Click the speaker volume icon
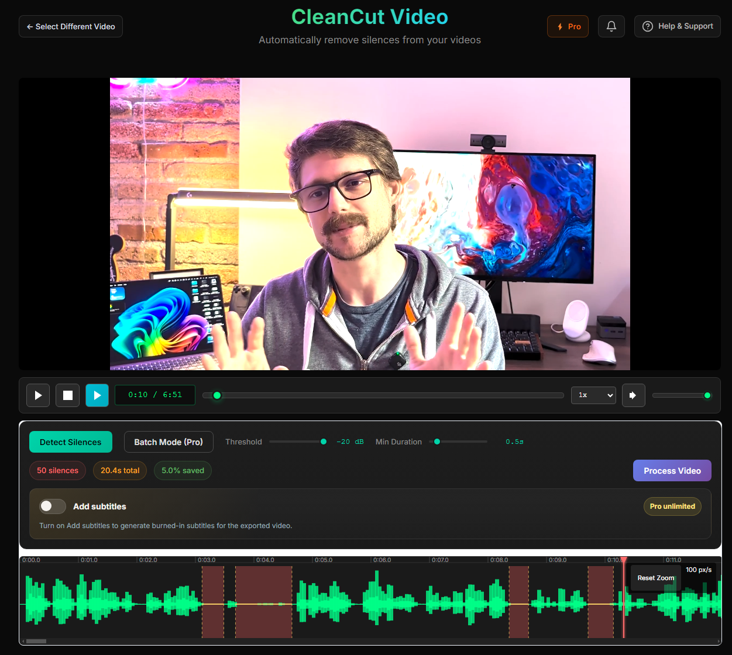This screenshot has width=732, height=655. coord(633,395)
